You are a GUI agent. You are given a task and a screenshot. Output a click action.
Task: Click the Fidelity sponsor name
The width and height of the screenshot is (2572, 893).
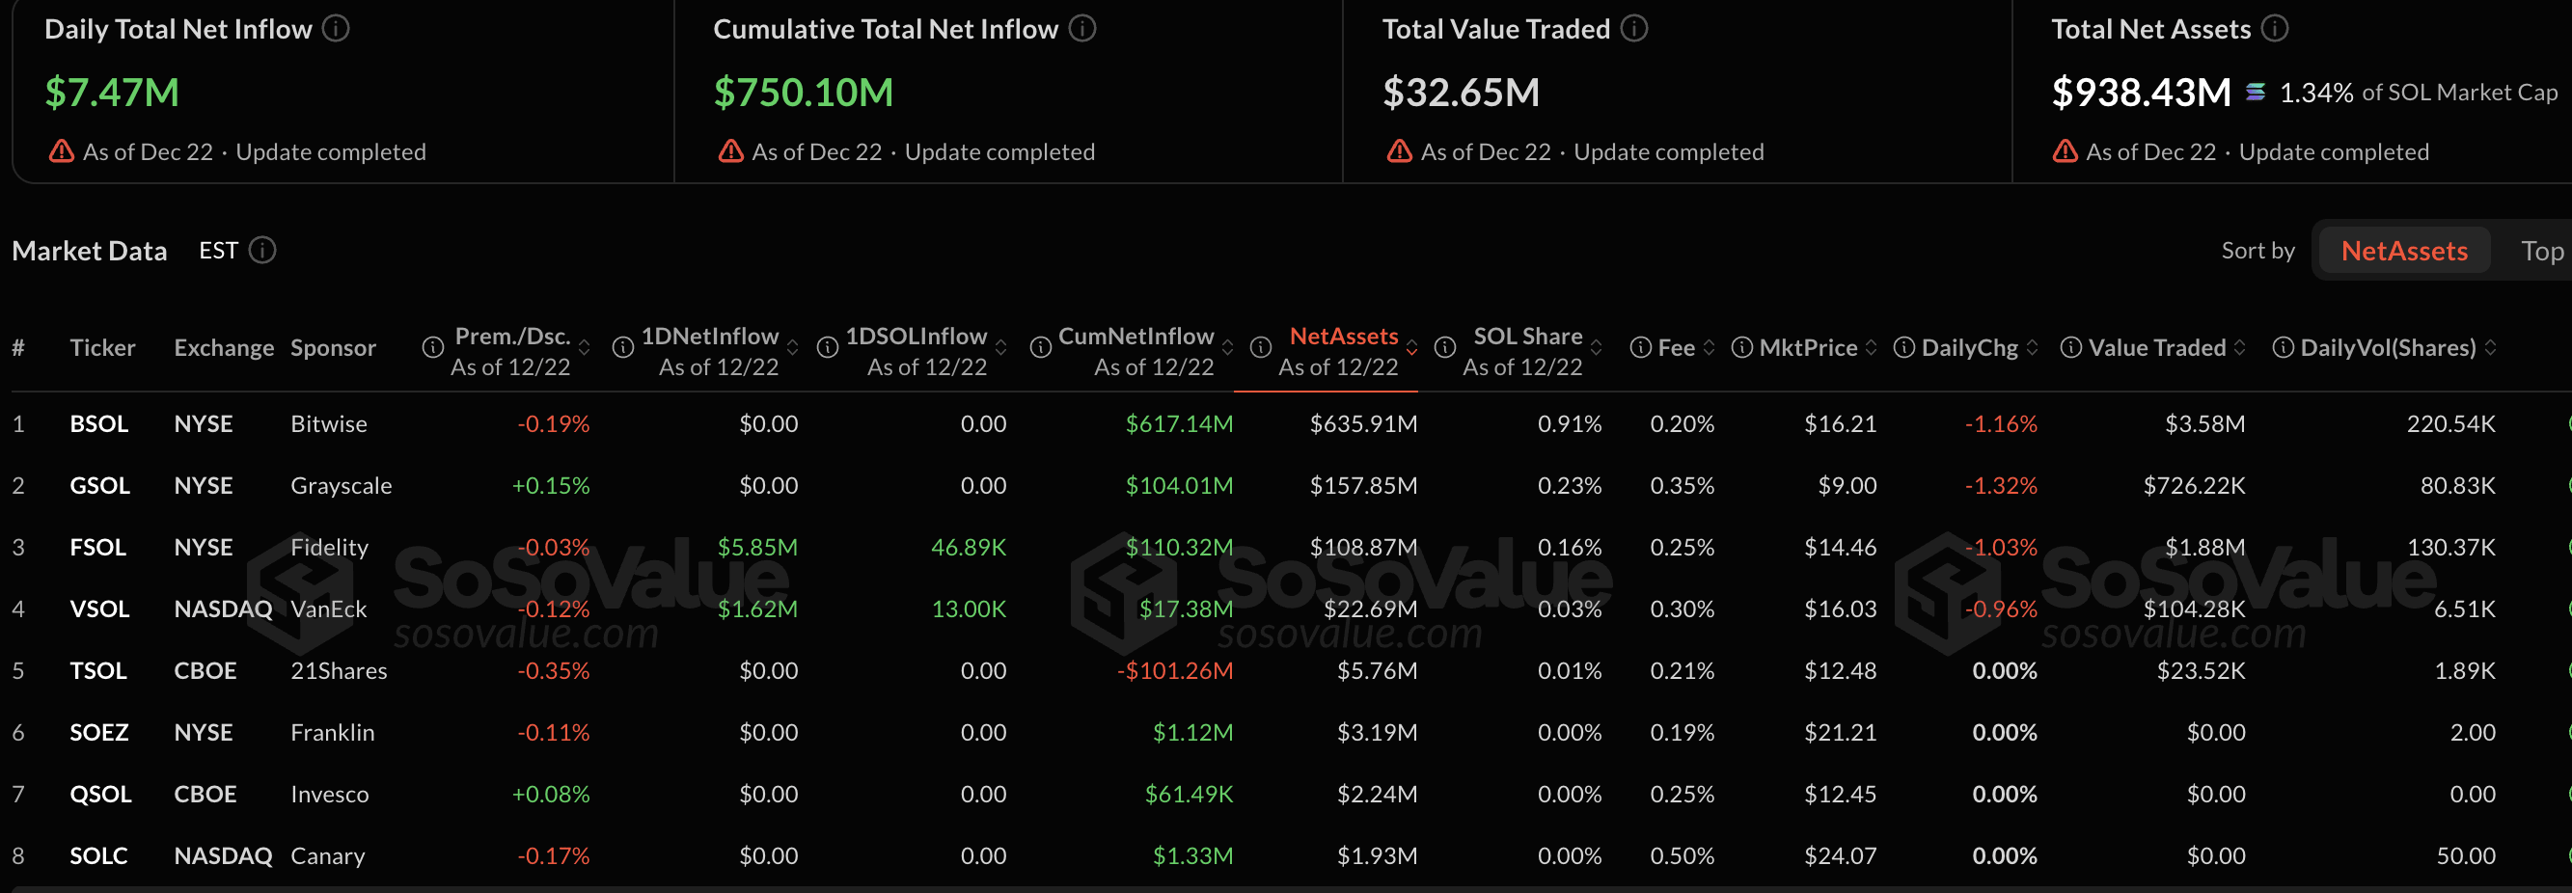[330, 548]
